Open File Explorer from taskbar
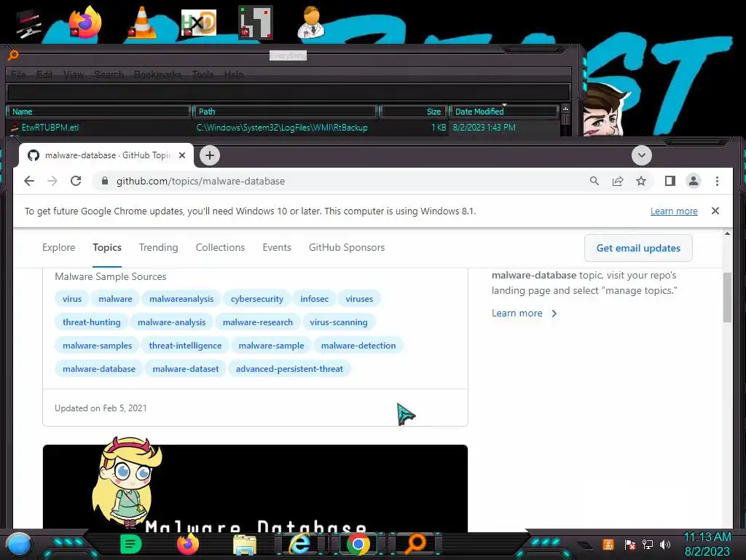Image resolution: width=746 pixels, height=560 pixels. click(x=245, y=545)
